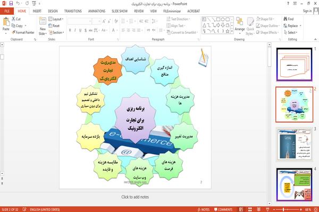Select rectangle shape in gallery
The image size is (319, 212).
(218, 19)
